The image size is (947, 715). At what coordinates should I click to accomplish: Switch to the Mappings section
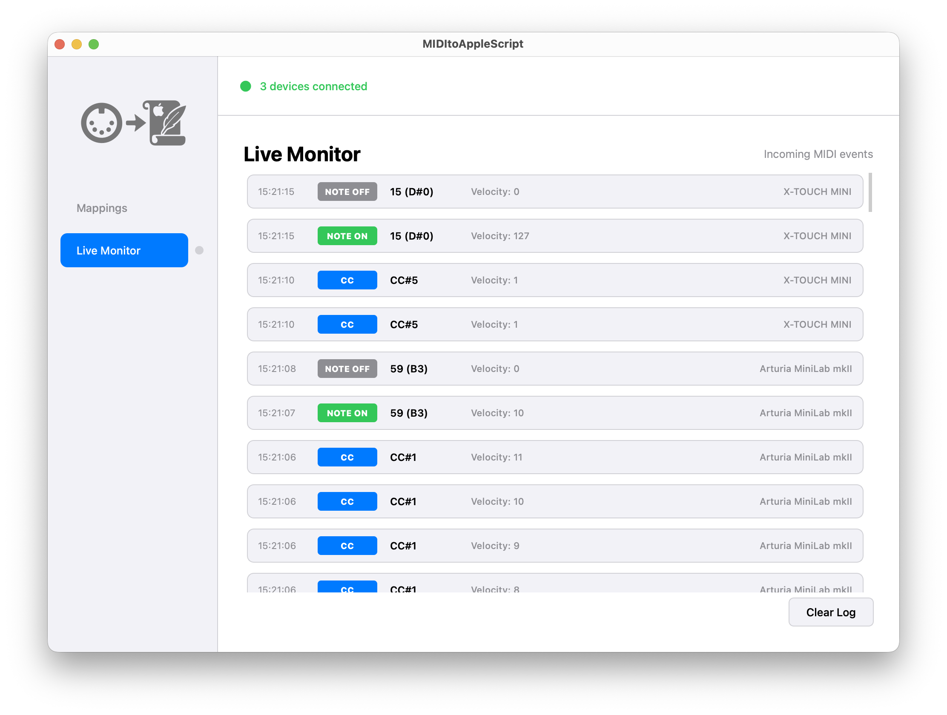click(101, 208)
